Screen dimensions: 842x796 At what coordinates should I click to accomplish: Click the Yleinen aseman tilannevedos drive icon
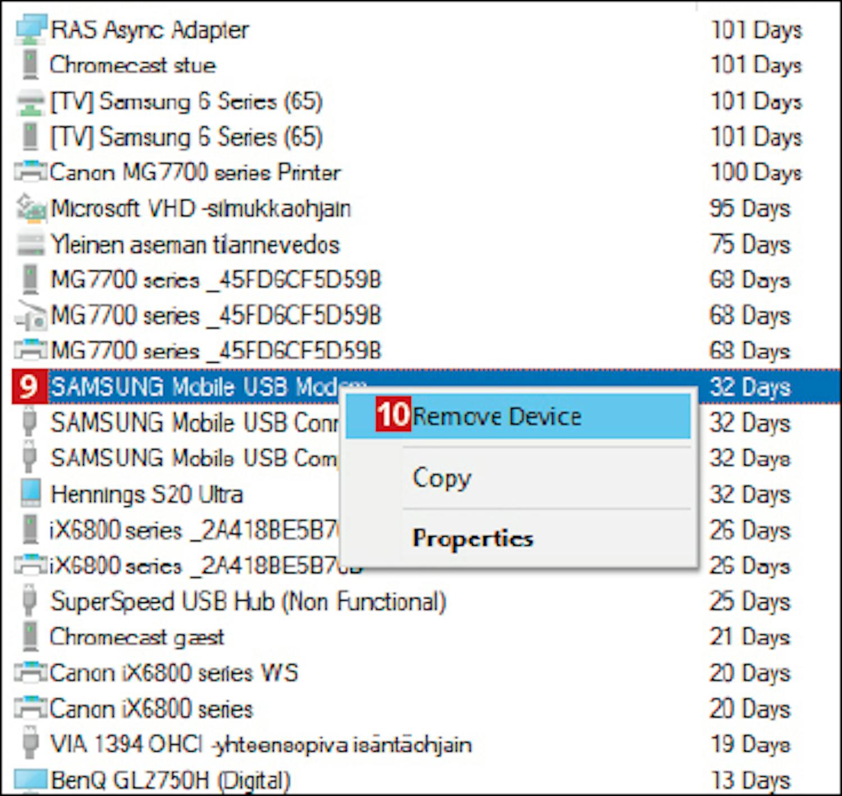(x=30, y=244)
